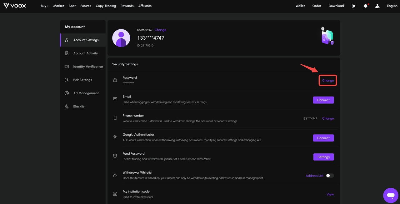
Task: Connect Google Authenticator
Action: click(323, 138)
